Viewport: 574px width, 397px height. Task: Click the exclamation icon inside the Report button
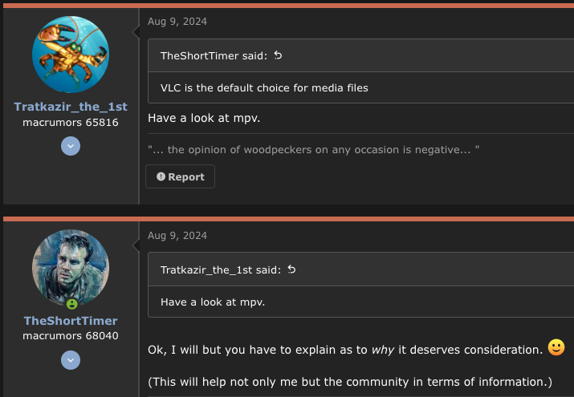(x=161, y=176)
